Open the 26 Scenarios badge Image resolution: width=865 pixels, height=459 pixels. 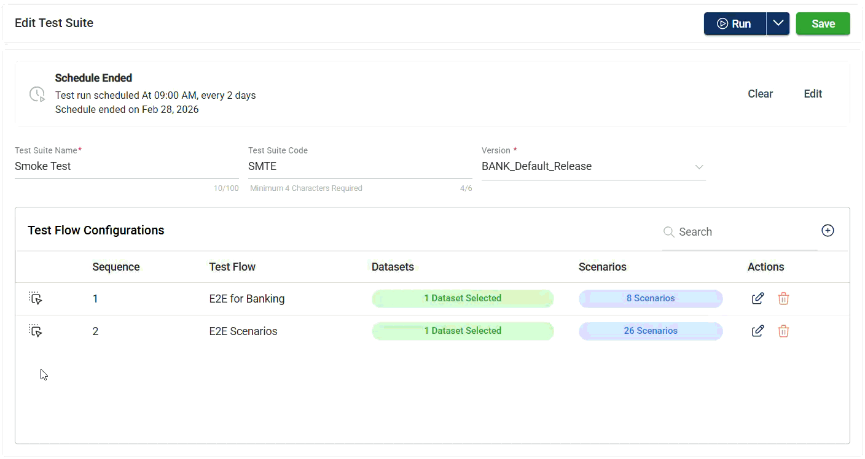click(x=651, y=331)
